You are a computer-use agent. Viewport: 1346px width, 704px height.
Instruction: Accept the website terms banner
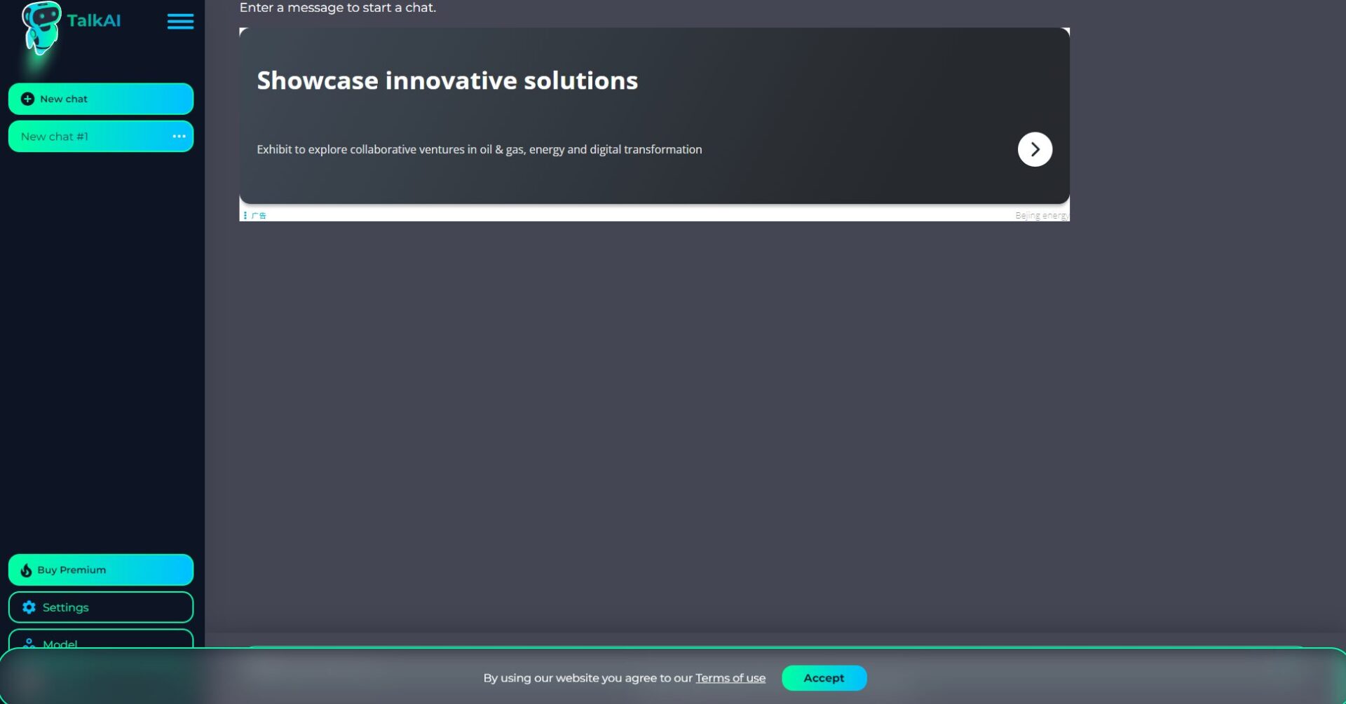[x=824, y=678]
